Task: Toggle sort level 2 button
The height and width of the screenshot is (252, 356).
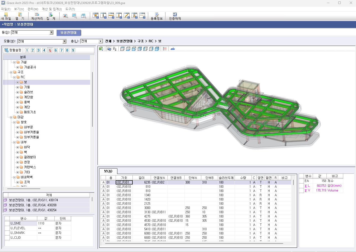Action: [x=33, y=50]
